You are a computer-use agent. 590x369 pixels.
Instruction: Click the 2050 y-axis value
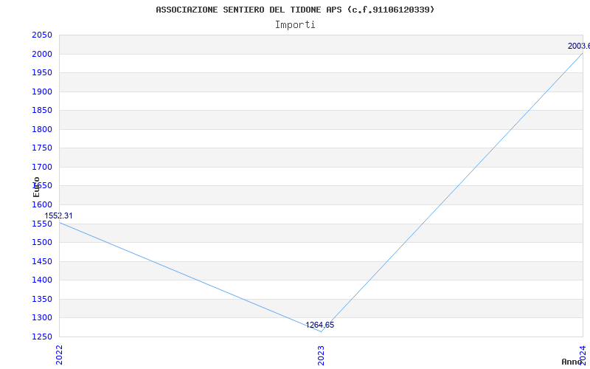pyautogui.click(x=42, y=35)
